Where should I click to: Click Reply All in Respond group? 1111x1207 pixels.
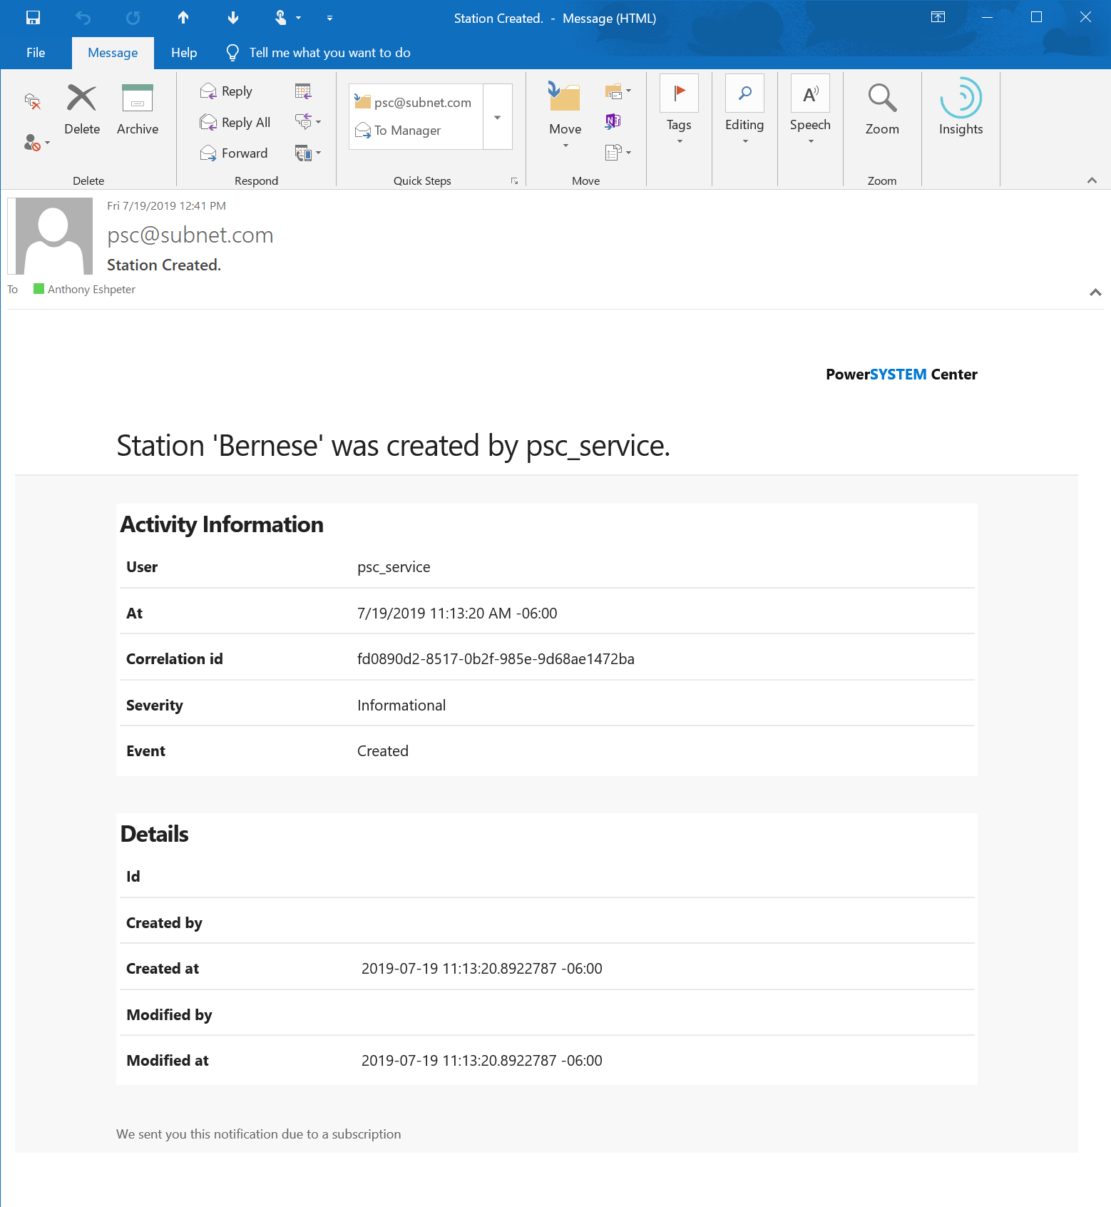[235, 123]
